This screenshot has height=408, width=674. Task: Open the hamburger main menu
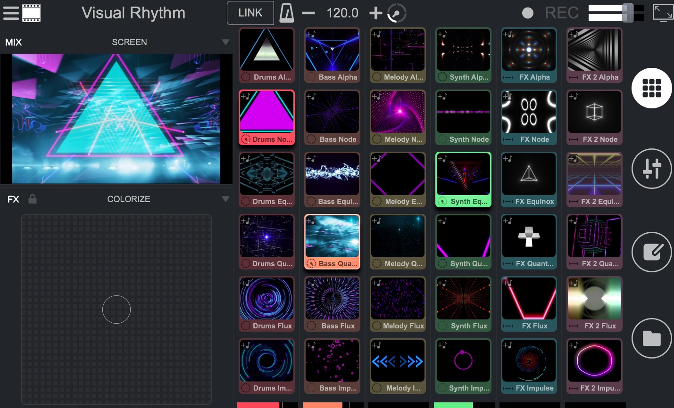tap(11, 13)
